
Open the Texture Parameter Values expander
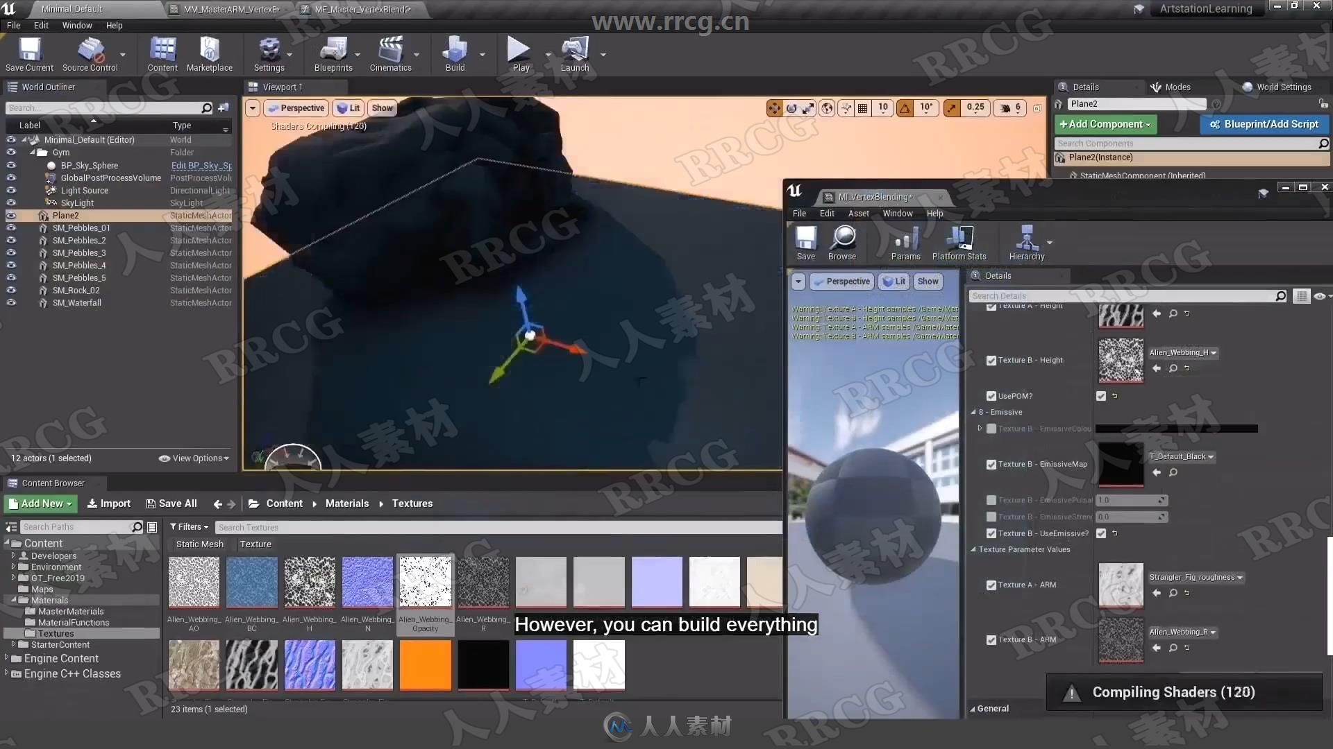pos(973,549)
